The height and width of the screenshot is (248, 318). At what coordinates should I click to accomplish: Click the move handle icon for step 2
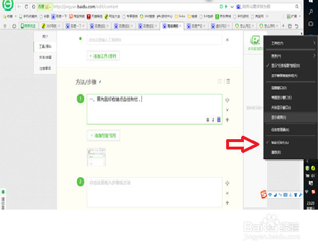click(227, 183)
